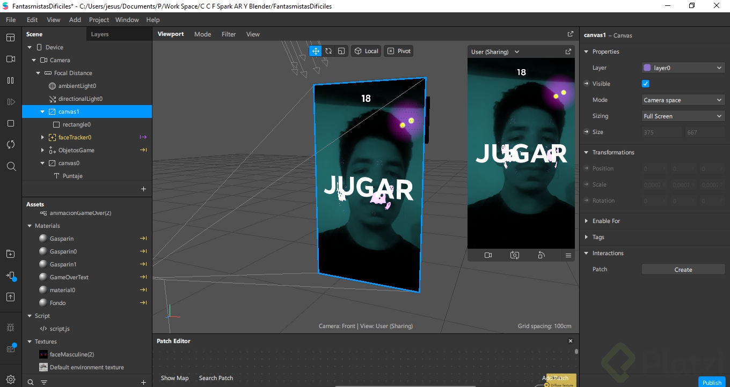
Task: Select the scale manipulator tool
Action: (x=341, y=51)
